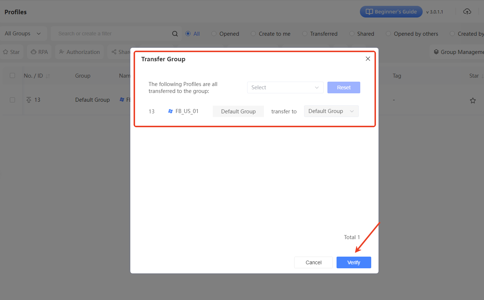Open Group Management
Image resolution: width=484 pixels, height=300 pixels.
(458, 52)
